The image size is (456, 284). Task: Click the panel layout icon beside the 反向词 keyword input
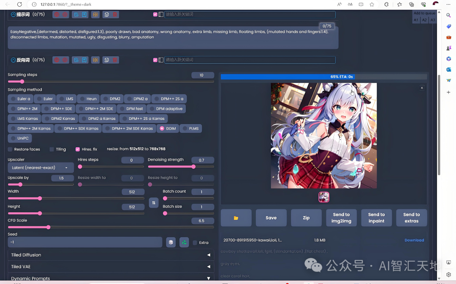161,60
